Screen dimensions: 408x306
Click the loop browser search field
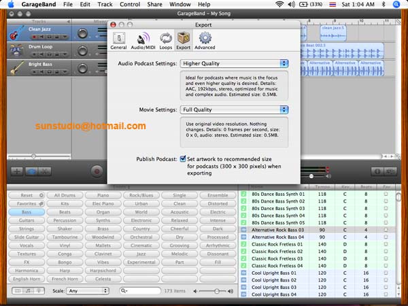[x=140, y=290]
